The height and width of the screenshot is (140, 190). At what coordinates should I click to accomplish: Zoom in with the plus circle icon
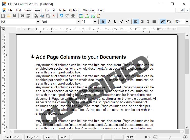click(185, 137)
